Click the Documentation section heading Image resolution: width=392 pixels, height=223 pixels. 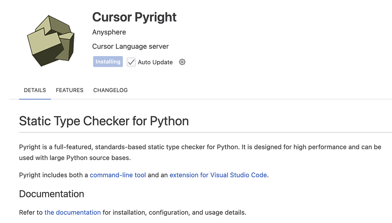[52, 194]
